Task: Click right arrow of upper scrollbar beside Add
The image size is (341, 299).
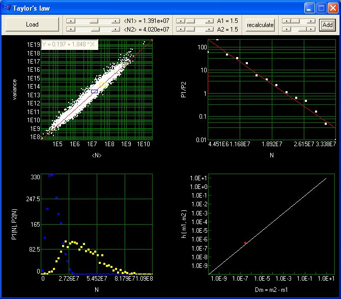Action: (x=311, y=21)
